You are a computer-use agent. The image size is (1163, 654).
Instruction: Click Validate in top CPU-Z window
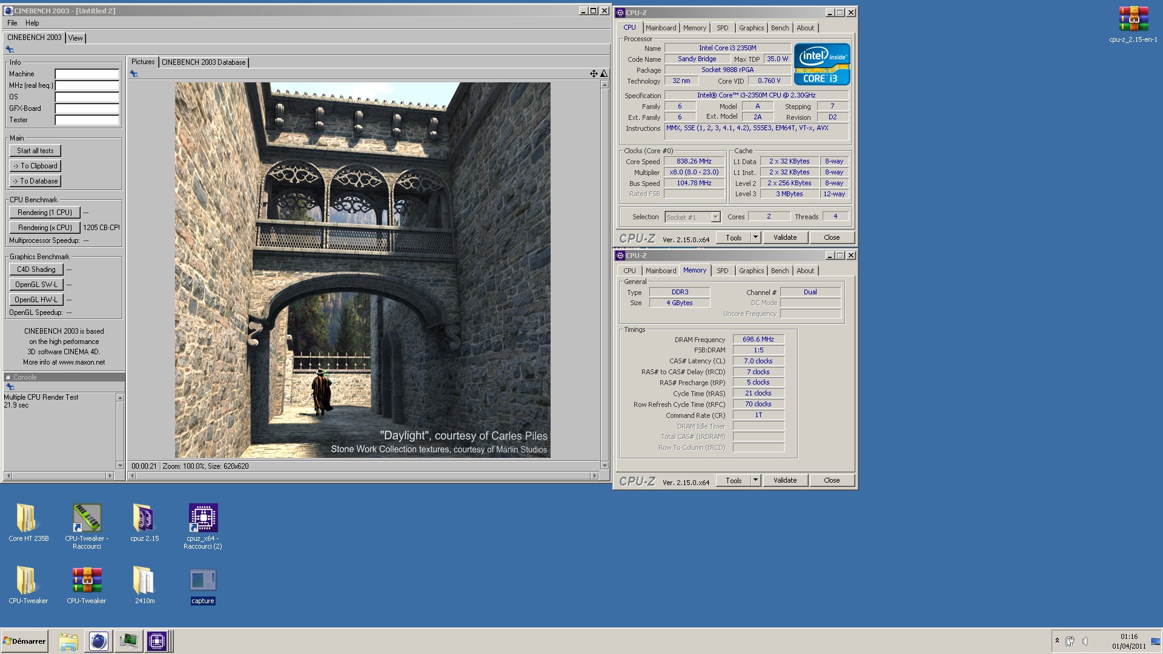pos(785,237)
